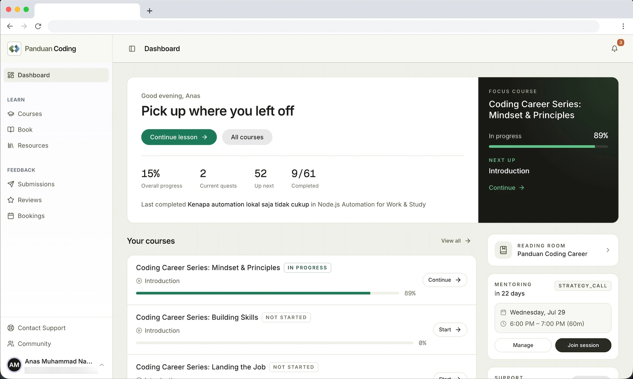Click the browser forward arrow
The width and height of the screenshot is (633, 379).
(24, 26)
